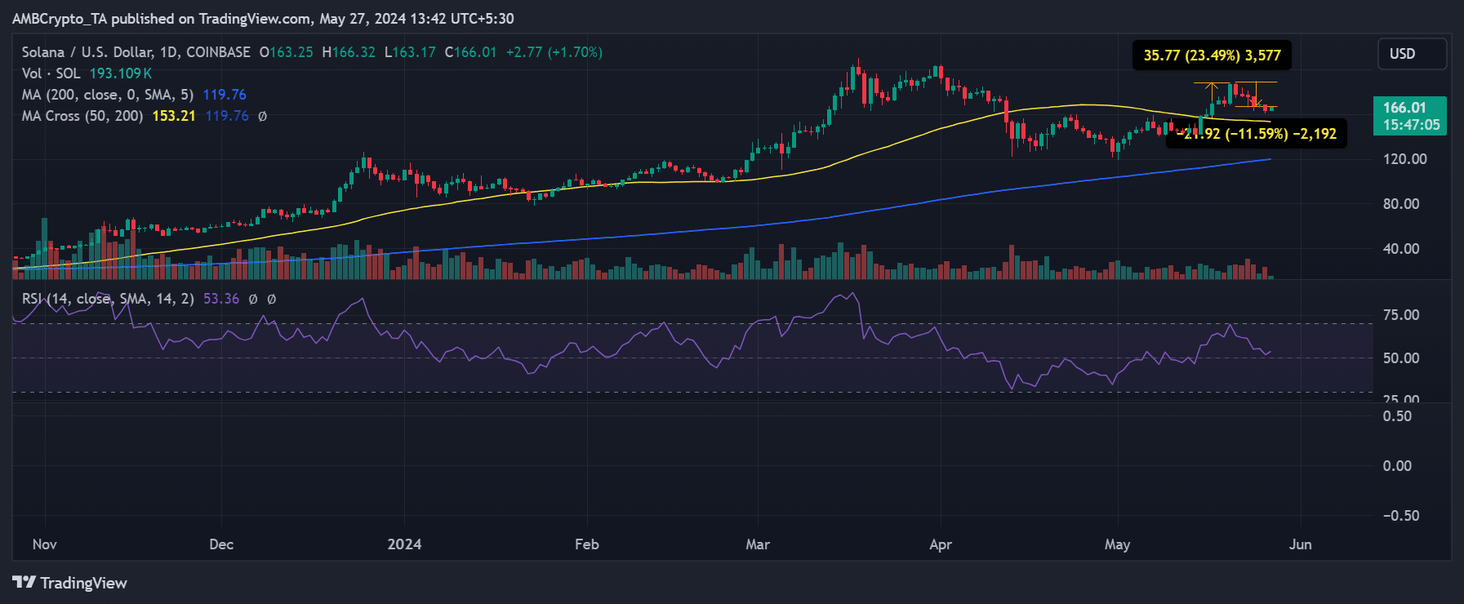The height and width of the screenshot is (604, 1464).
Task: Select the Solana / U.S. Dollar symbol title
Action: coord(136,52)
